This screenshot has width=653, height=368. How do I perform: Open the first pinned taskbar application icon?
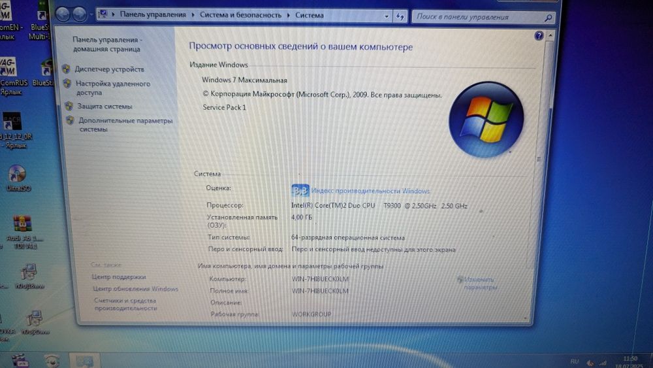point(19,360)
